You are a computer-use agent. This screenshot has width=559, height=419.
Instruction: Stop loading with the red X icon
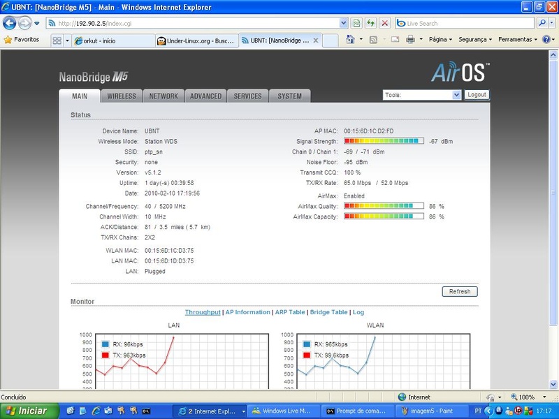(x=385, y=24)
